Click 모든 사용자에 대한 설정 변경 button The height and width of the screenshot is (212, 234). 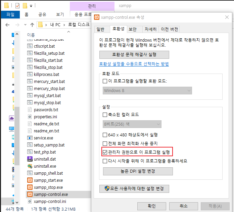(x=134, y=189)
